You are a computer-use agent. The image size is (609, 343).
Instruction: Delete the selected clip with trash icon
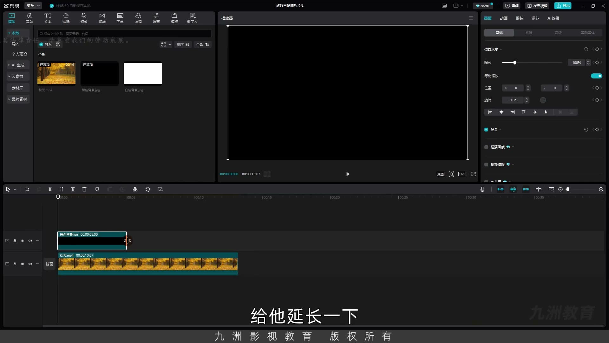click(84, 189)
